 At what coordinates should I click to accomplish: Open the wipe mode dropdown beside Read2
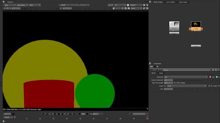click(74, 5)
